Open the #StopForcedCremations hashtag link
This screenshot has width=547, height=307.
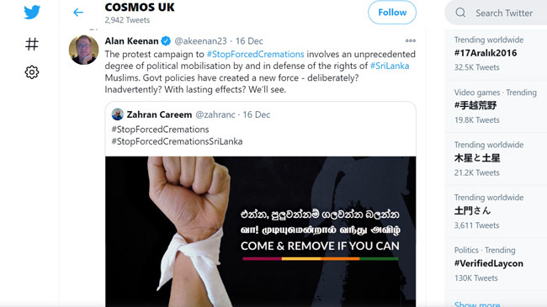pos(255,55)
